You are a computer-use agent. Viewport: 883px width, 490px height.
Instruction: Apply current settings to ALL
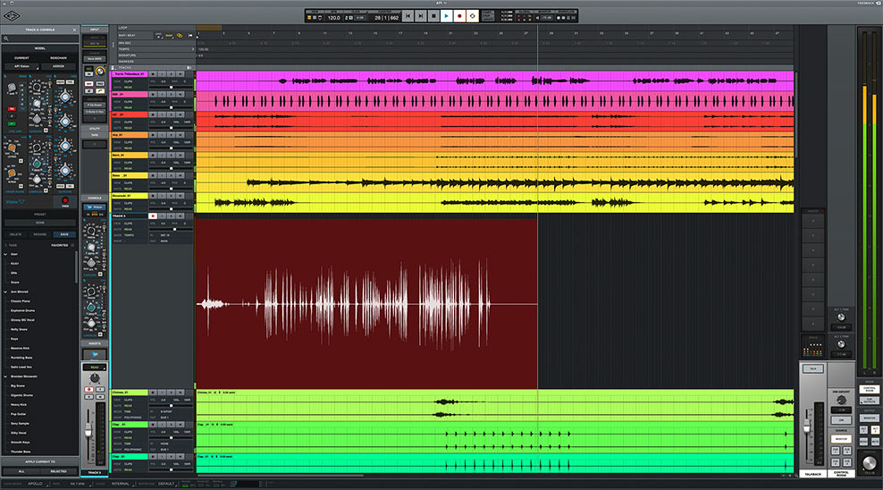click(21, 471)
